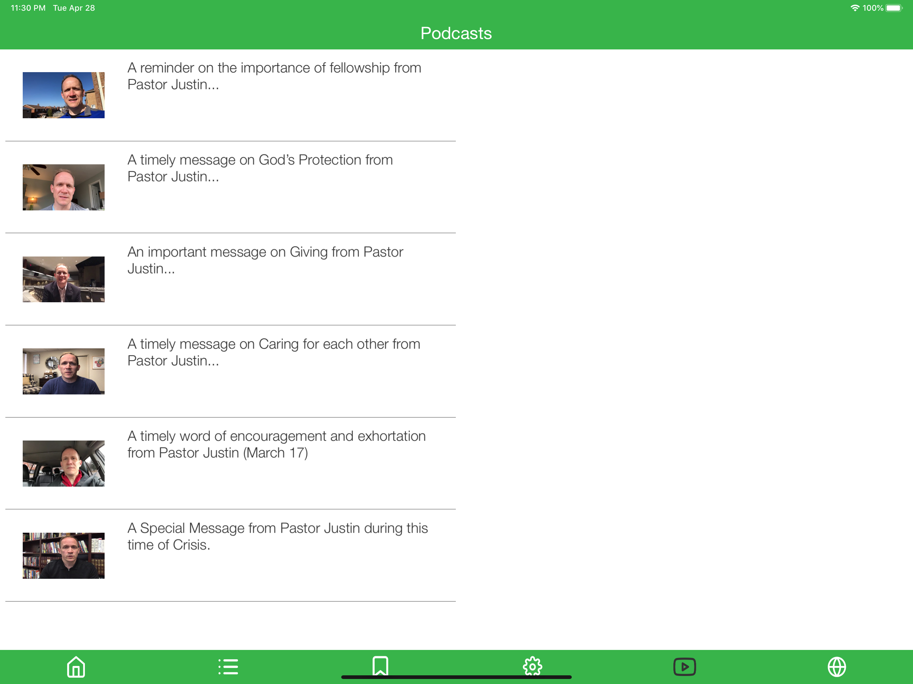Tap the Podcasts header title
This screenshot has width=913, height=684.
[456, 33]
